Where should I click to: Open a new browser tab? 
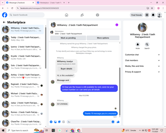[x=69, y=3]
